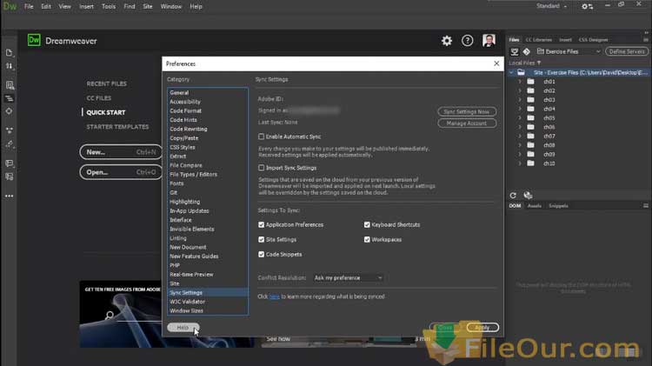Select Real-time Preview category
The width and height of the screenshot is (652, 366).
click(x=191, y=275)
